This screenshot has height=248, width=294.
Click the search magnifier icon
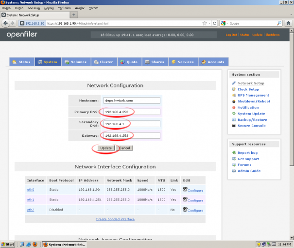pos(279,23)
